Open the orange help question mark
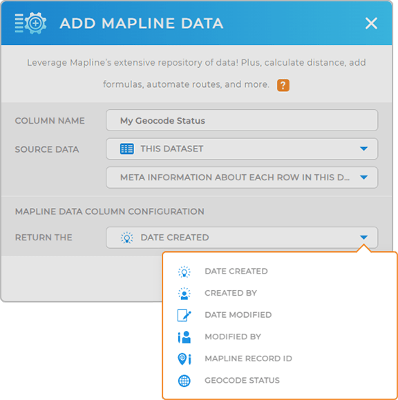Viewport: 398px width, 400px height. [x=283, y=85]
